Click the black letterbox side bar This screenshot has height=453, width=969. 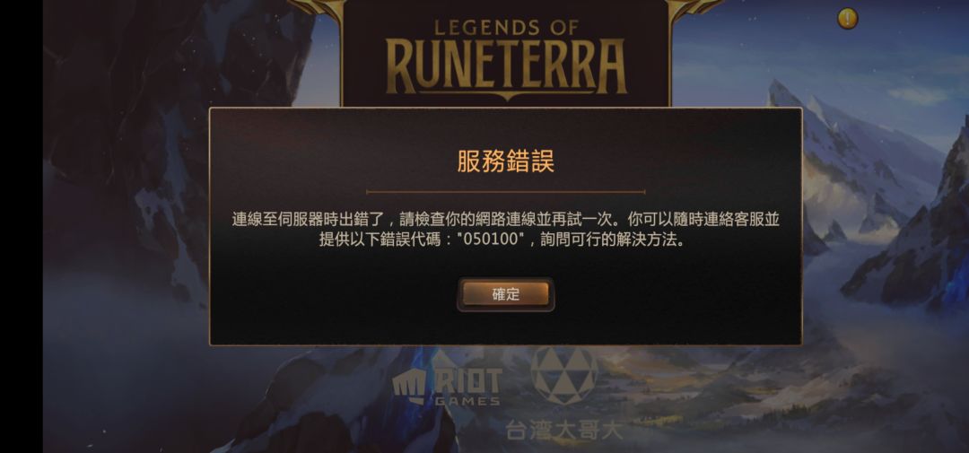[21, 226]
